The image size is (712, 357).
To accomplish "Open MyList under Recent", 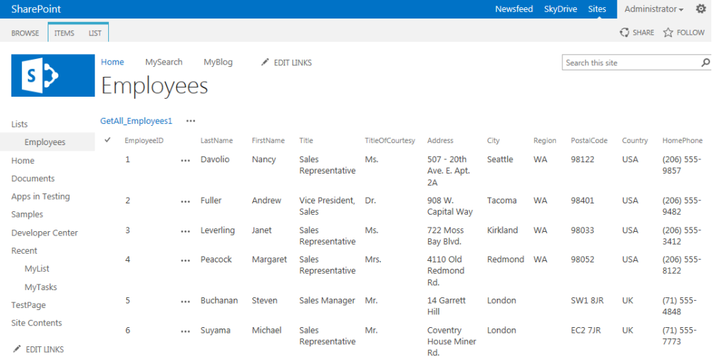I will pos(37,269).
